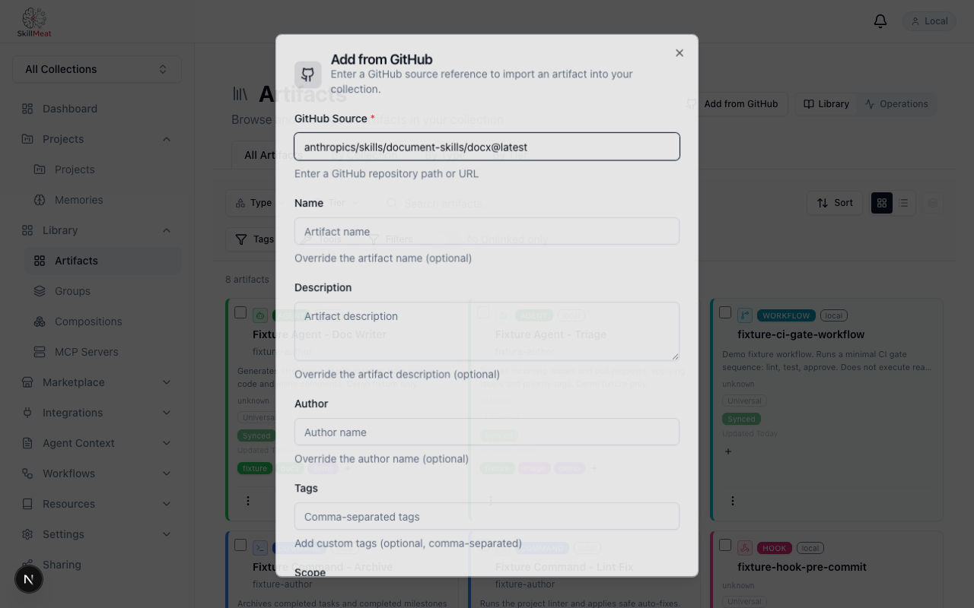
Task: Click the agent type icon on Doc Writer card
Action: [260, 315]
